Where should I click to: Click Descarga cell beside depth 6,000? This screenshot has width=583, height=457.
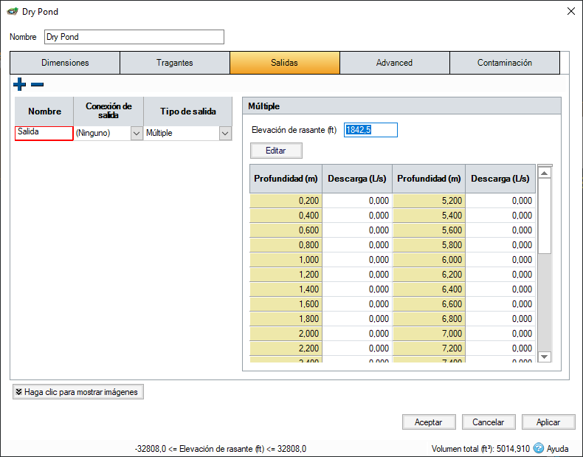click(x=500, y=260)
